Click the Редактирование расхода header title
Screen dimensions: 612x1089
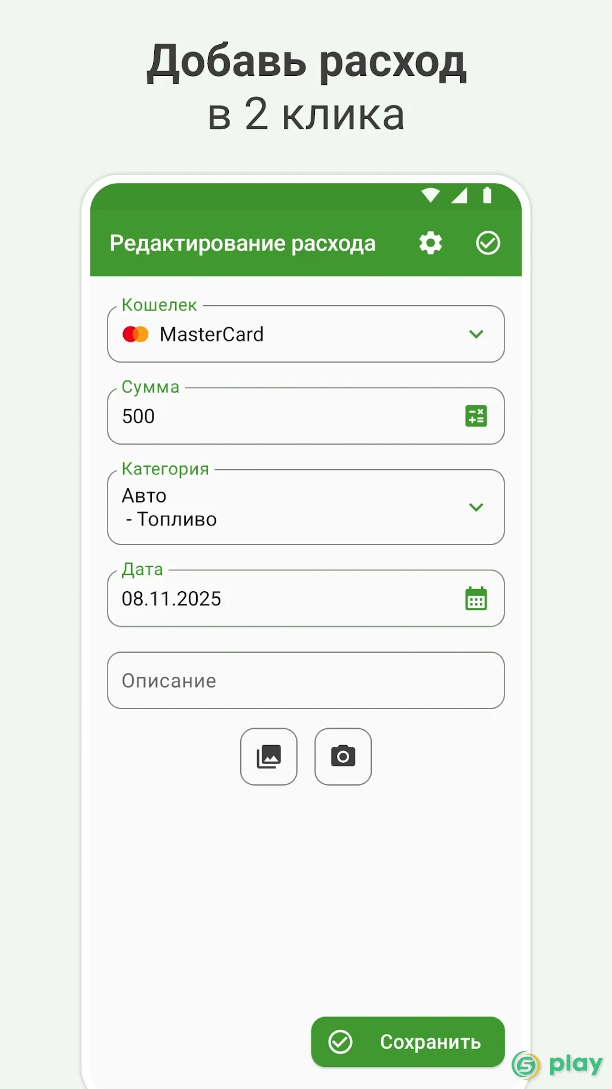(x=243, y=244)
